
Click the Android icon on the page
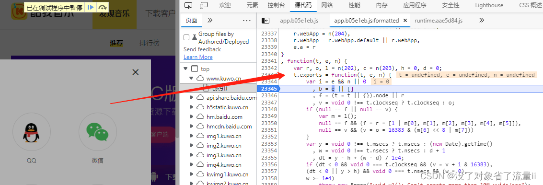154,177
